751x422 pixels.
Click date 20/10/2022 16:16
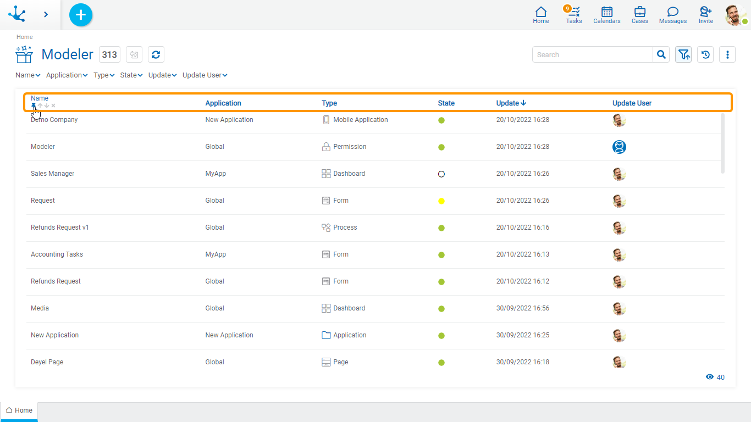(x=523, y=227)
